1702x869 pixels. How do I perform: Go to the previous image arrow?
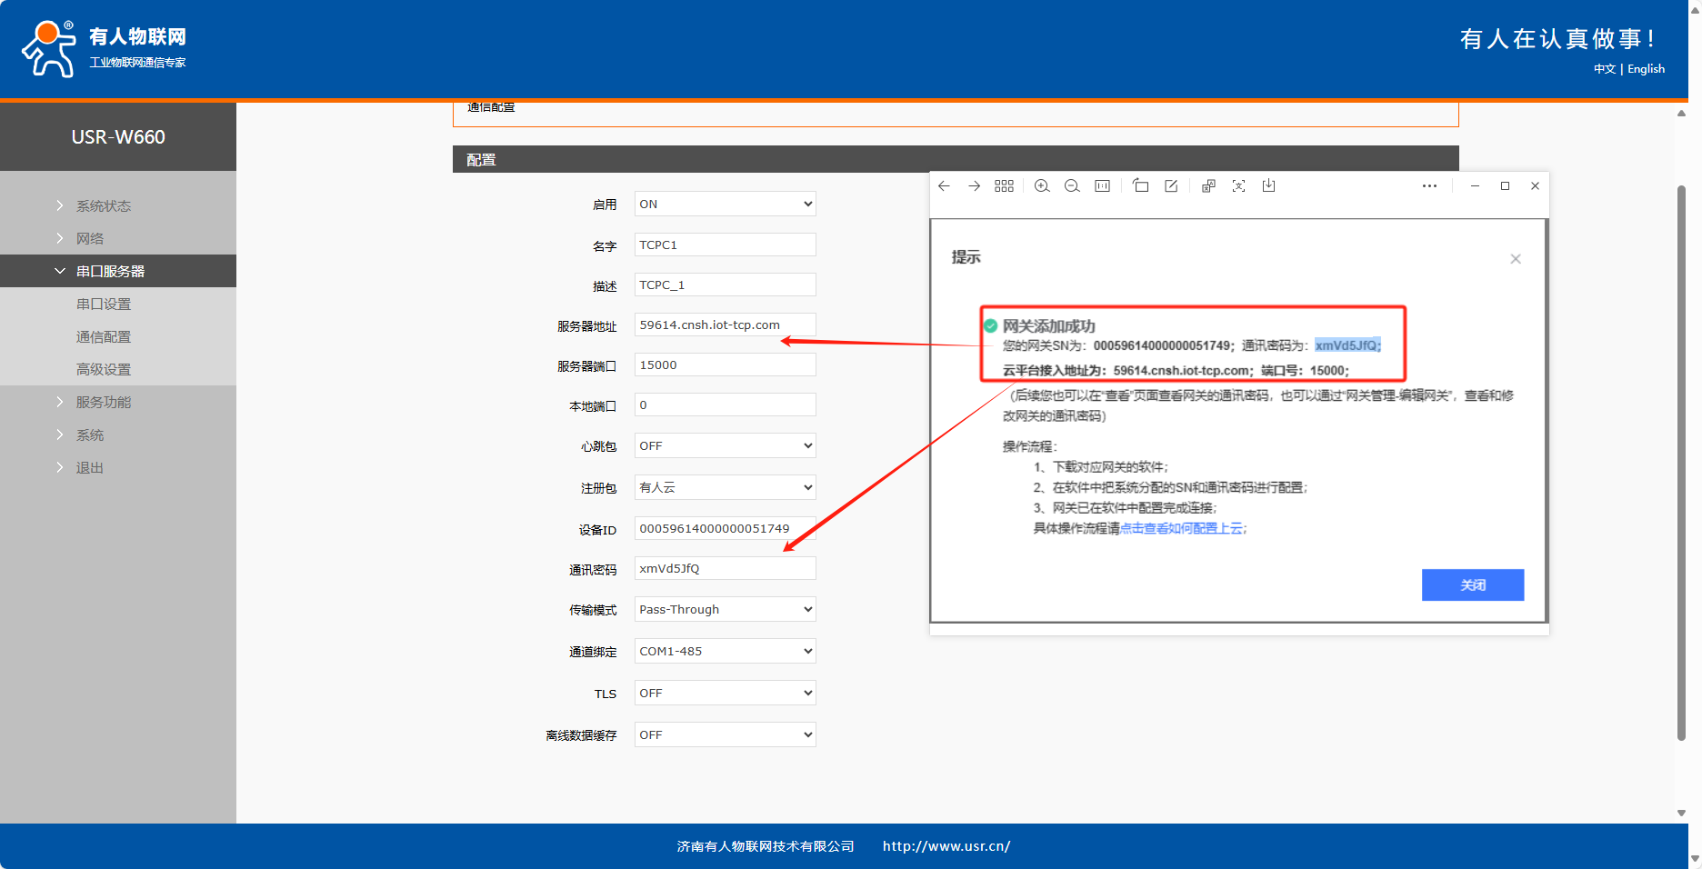[944, 186]
